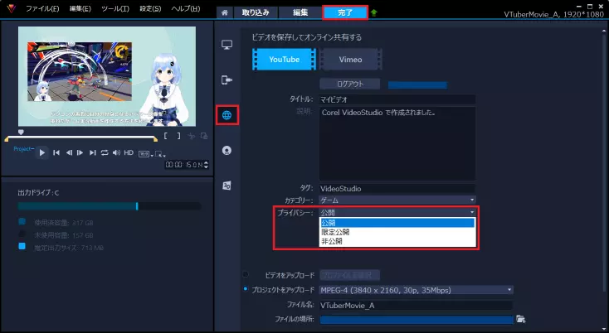Open the ヘルプ(H) menu
The height and width of the screenshot is (333, 609).
click(186, 8)
